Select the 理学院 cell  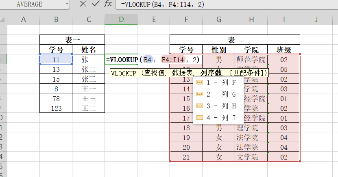pos(251,127)
